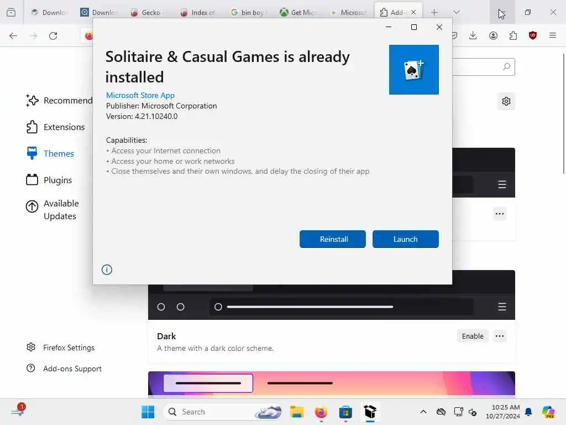Open the taskbar widgets icon with badge
Viewport: 566px width, 425px height.
tap(18, 410)
